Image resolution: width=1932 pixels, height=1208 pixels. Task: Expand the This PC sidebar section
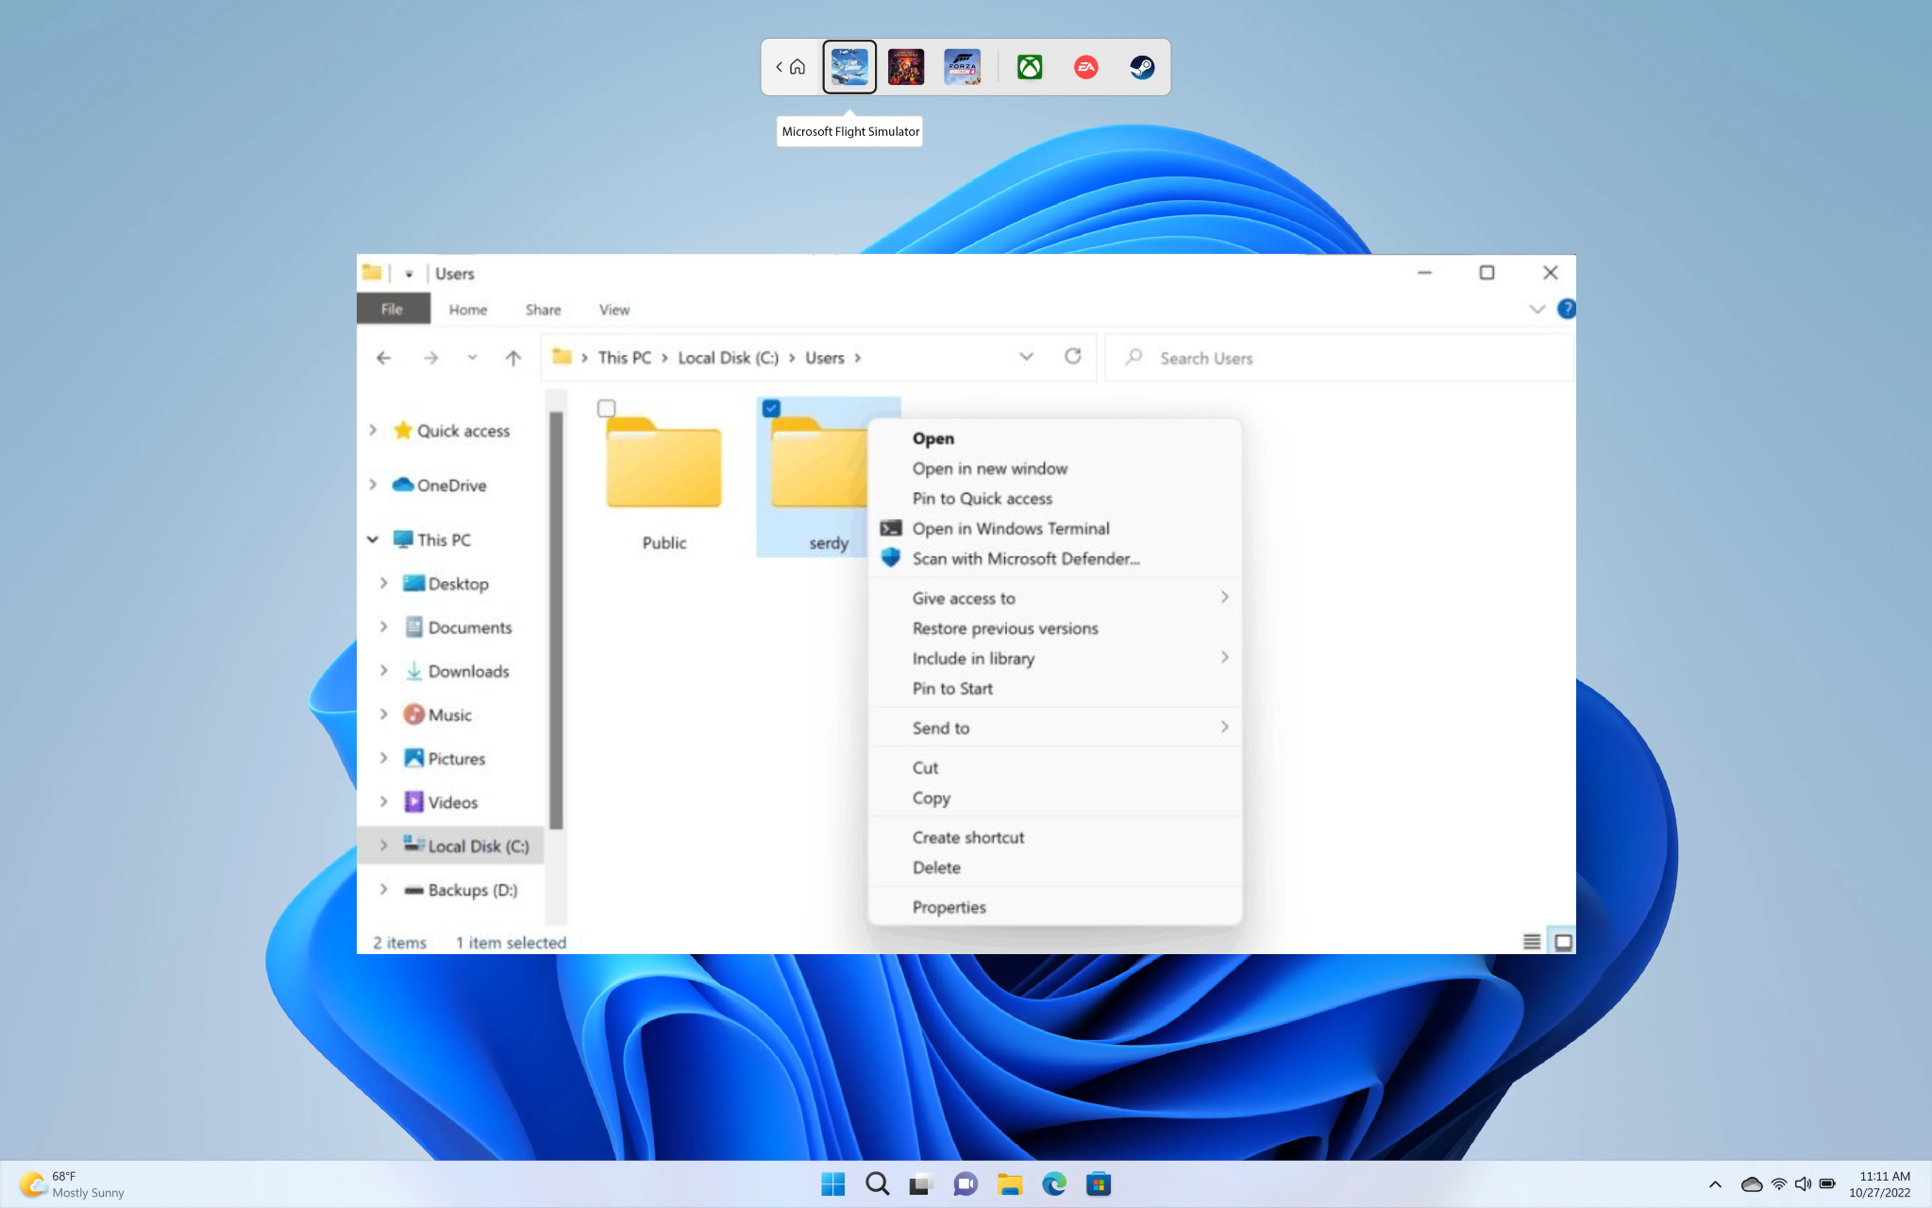point(372,539)
